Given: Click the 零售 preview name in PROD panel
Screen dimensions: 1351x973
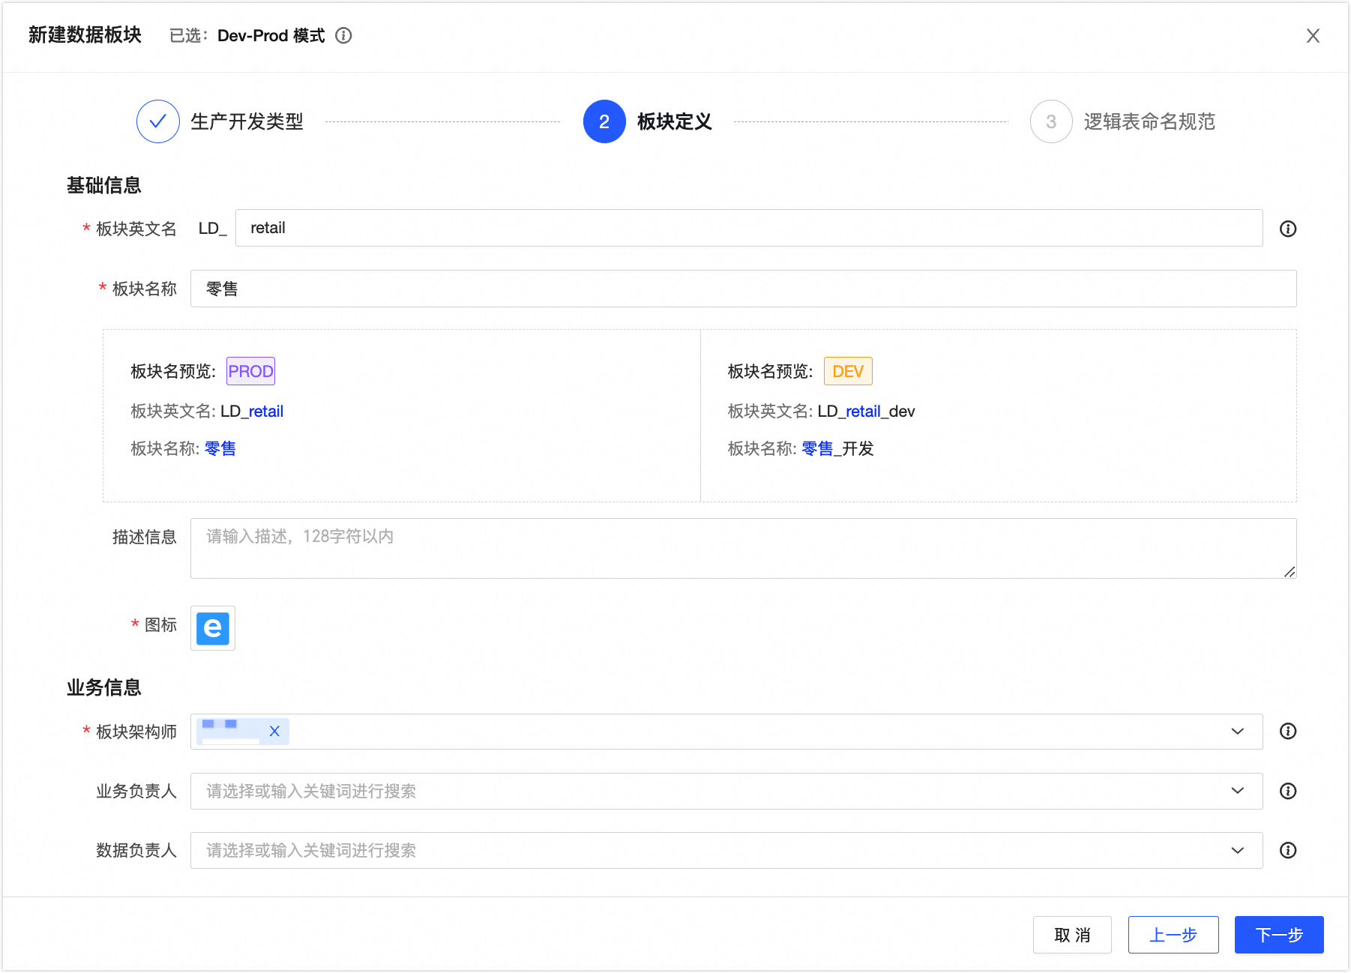Looking at the screenshot, I should click(220, 448).
